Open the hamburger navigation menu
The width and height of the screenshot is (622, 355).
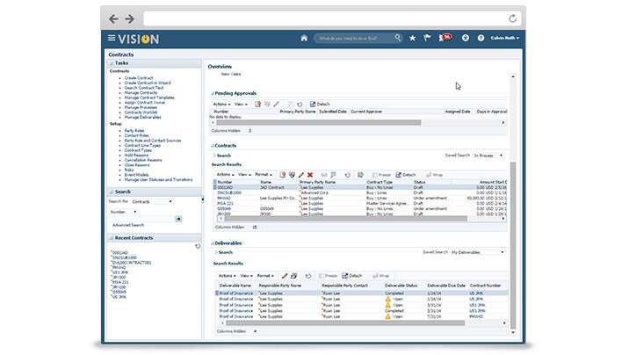(112, 38)
